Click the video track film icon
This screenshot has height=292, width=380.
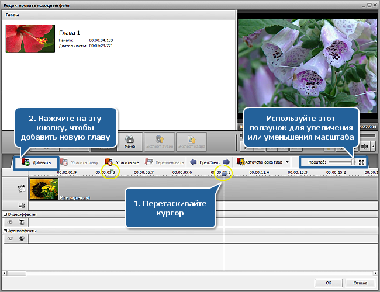coord(21,189)
